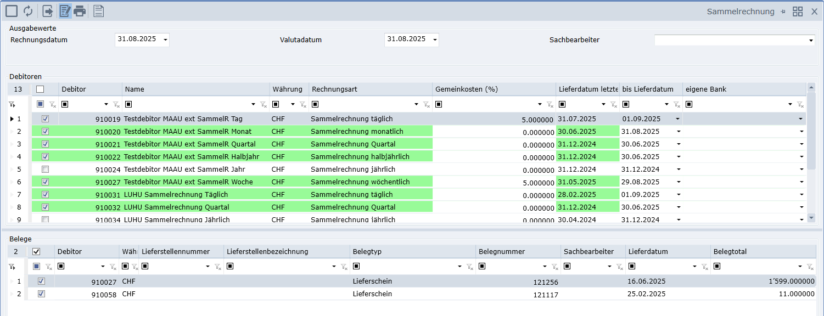824x316 pixels.
Task: Expand the Sachbearbeiter dropdown
Action: click(811, 40)
